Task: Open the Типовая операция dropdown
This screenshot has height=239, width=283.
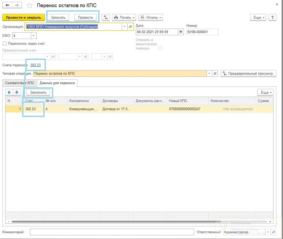Action: point(209,73)
